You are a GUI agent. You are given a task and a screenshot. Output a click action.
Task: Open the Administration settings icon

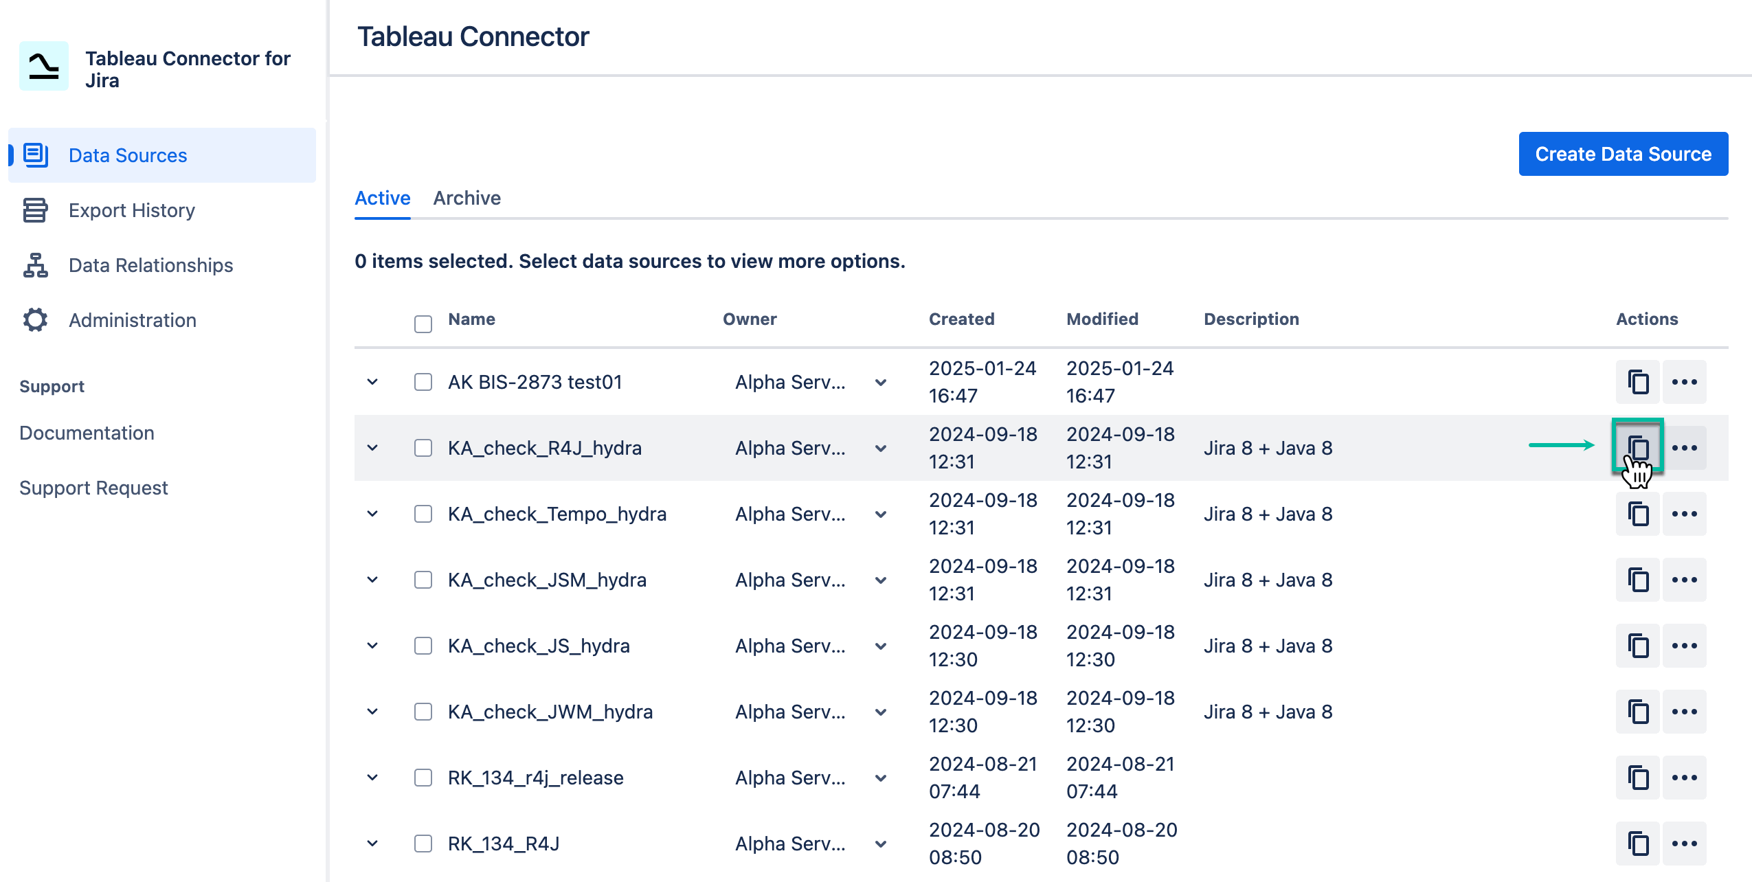click(35, 320)
